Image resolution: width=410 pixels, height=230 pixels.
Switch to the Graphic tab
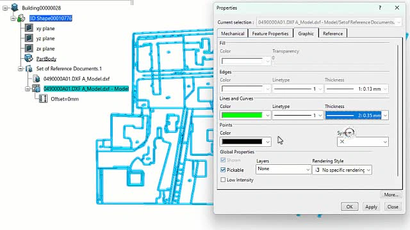point(306,33)
